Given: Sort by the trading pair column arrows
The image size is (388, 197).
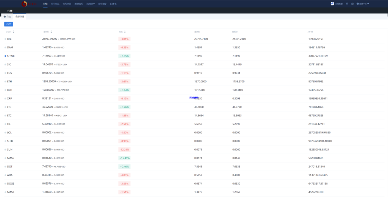Looking at the screenshot, I should click(x=13, y=32).
